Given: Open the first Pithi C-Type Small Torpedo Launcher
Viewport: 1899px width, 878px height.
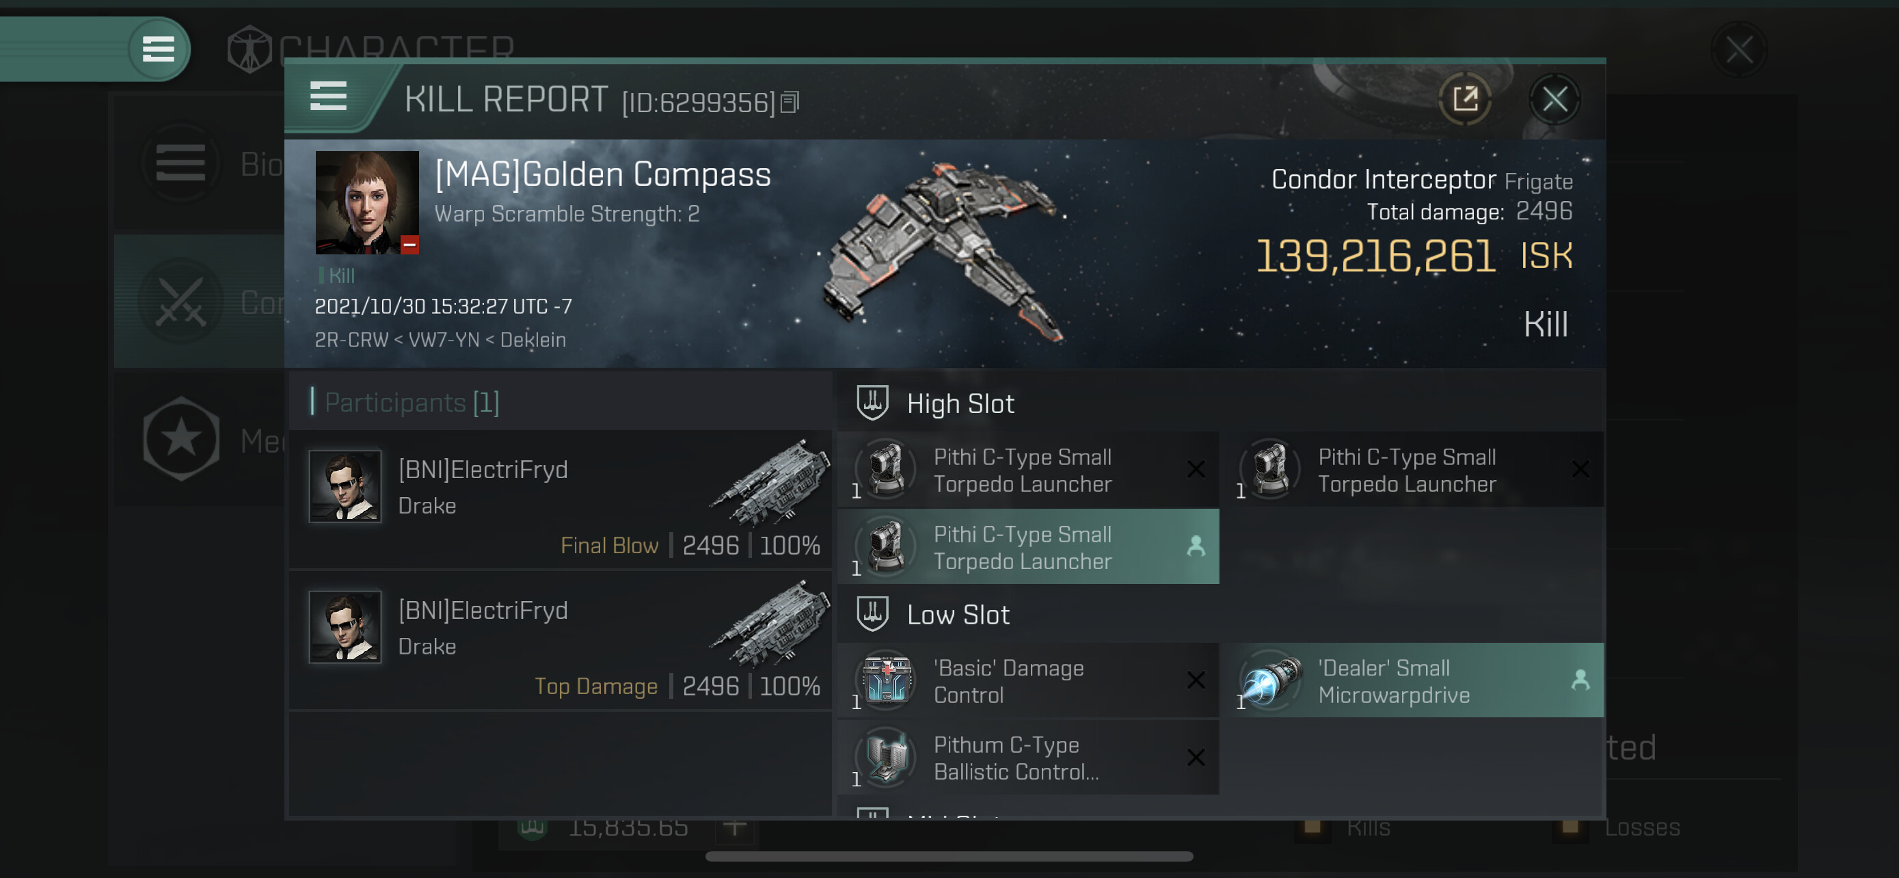Looking at the screenshot, I should click(x=1028, y=470).
